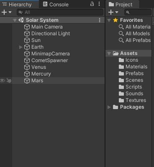Toggle Mars scene picking hand icon

(9, 81)
